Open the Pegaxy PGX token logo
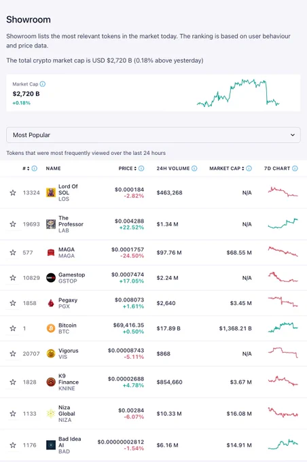 click(51, 303)
